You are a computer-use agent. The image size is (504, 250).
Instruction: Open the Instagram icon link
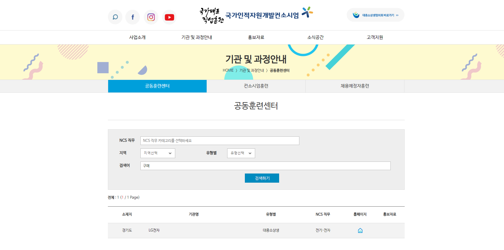[x=151, y=17]
